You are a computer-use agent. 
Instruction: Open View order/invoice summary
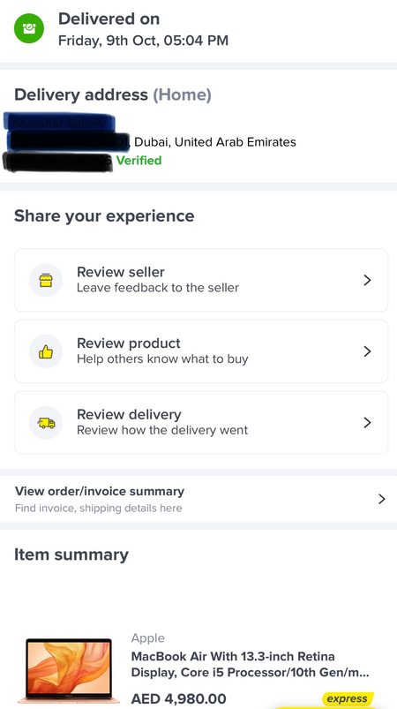198,499
